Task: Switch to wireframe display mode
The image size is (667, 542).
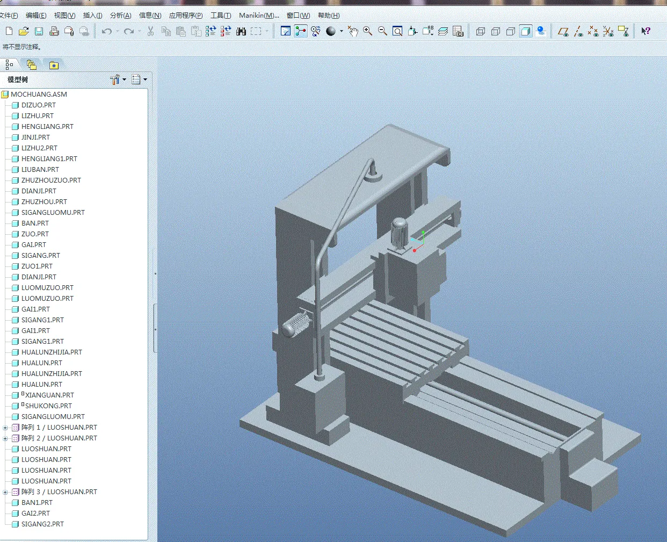Action: [481, 32]
